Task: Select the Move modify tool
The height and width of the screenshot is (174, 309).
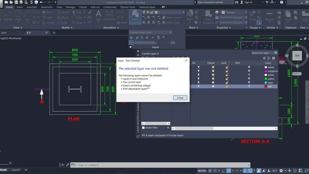Action: click(47, 12)
